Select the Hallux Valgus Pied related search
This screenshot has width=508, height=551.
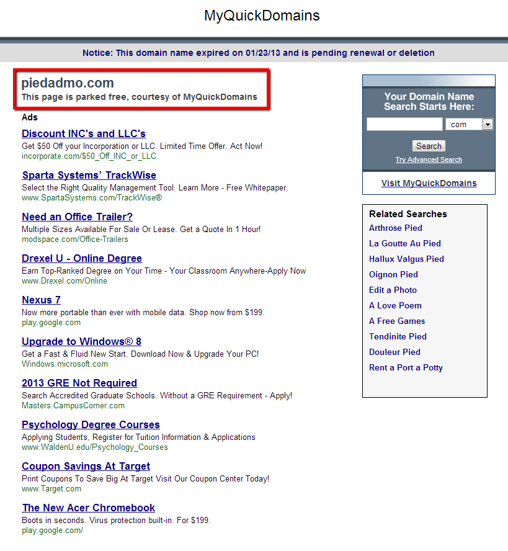[406, 259]
